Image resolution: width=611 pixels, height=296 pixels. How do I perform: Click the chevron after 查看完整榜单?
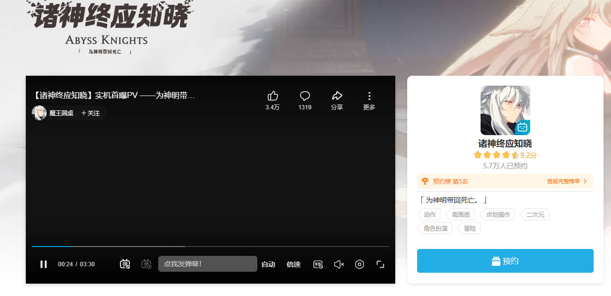tap(585, 181)
